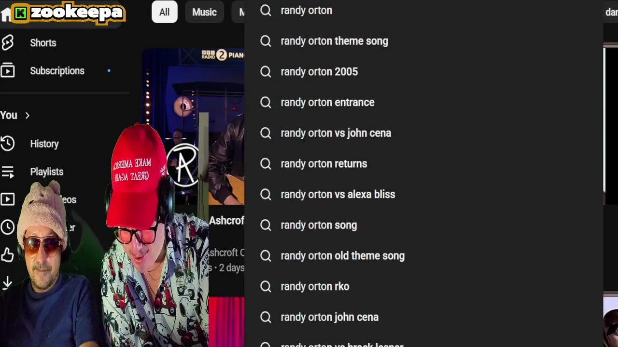Click the Ashcroft video title link
Viewport: 618px width, 347px height.
226,221
